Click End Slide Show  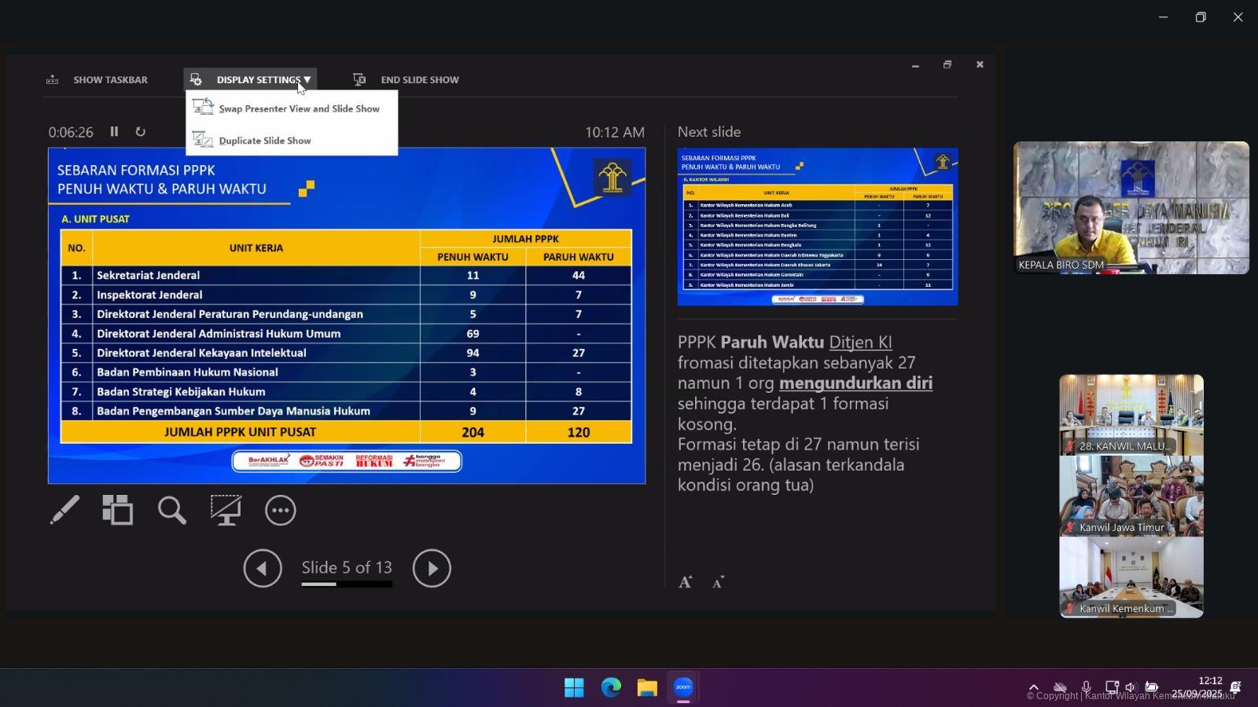click(x=406, y=79)
